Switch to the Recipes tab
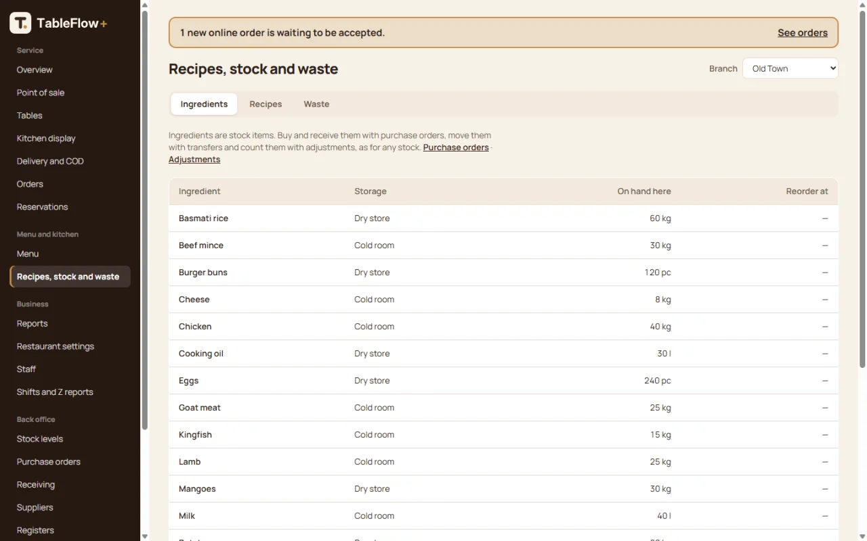The image size is (867, 541). [266, 104]
